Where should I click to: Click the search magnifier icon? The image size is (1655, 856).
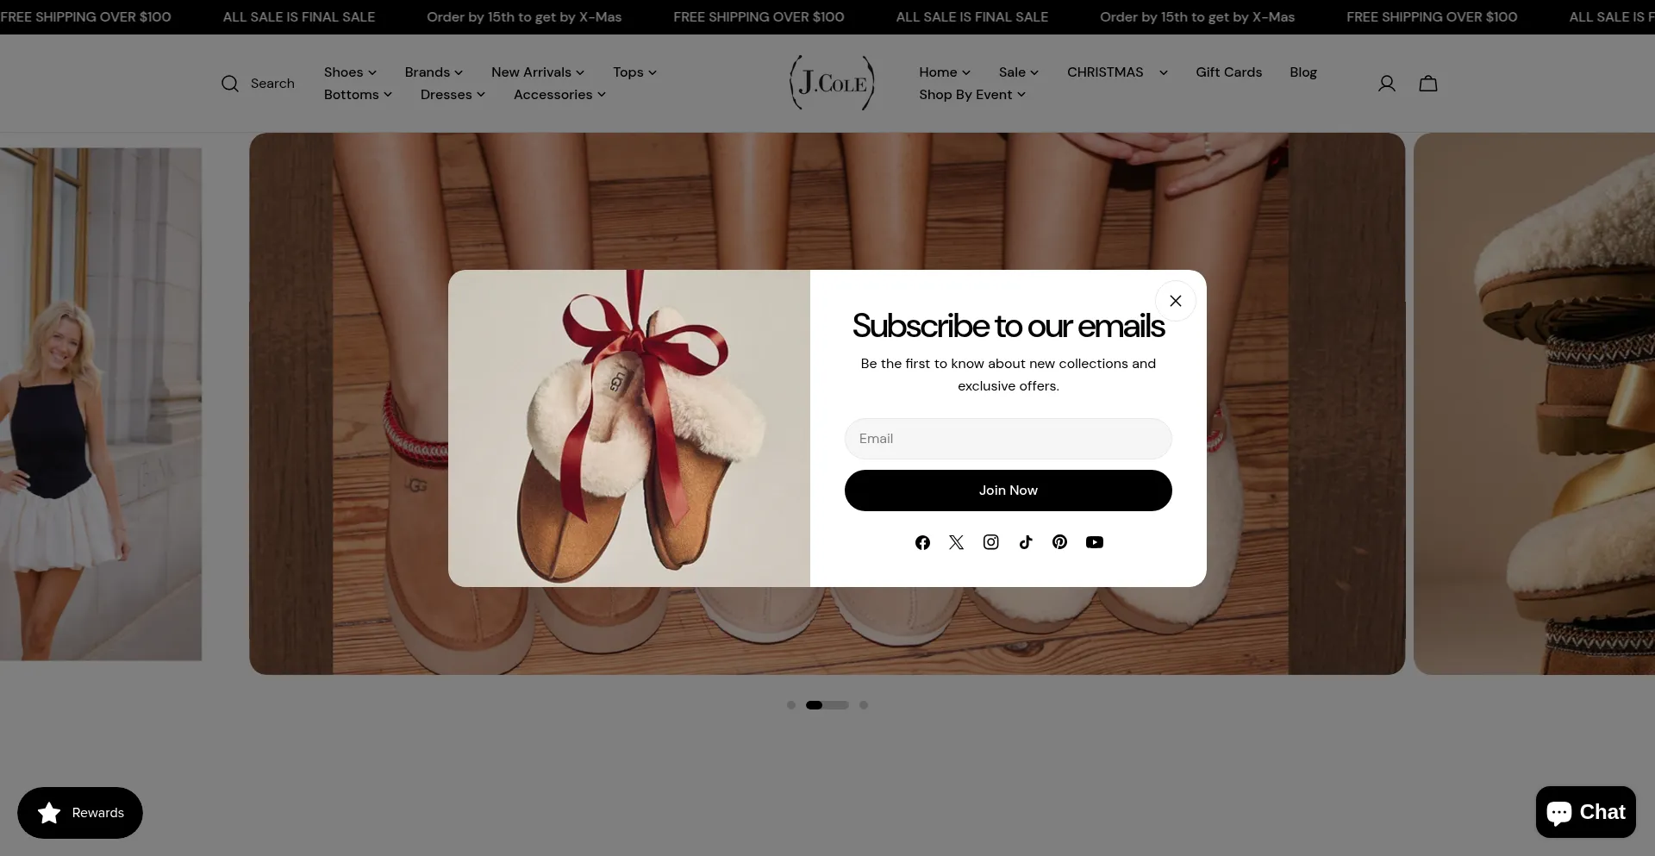(229, 84)
